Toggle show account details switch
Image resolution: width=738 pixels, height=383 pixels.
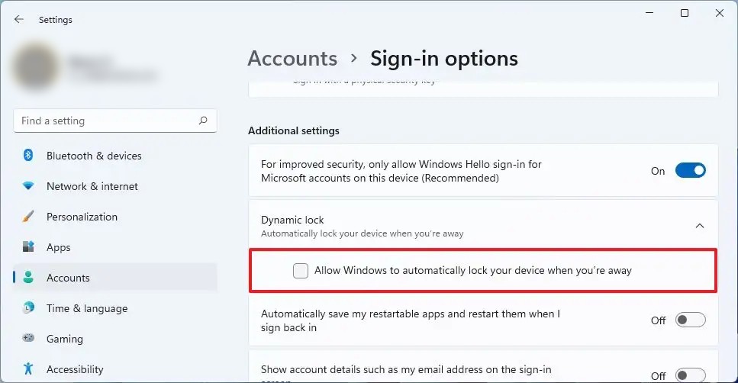(x=690, y=375)
